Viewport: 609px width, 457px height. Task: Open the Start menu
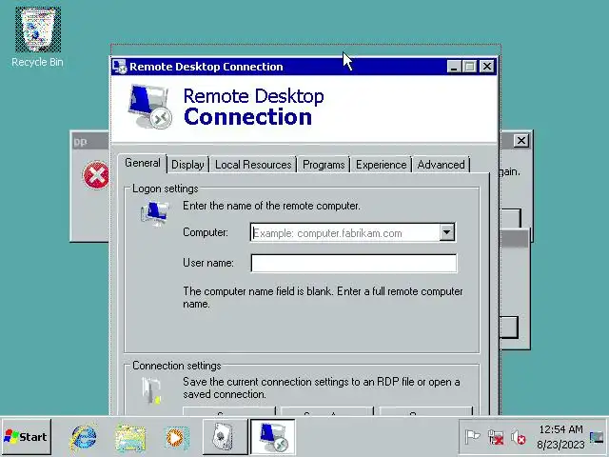coord(26,437)
